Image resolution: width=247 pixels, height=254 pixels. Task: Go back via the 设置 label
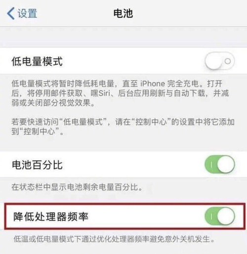point(27,13)
